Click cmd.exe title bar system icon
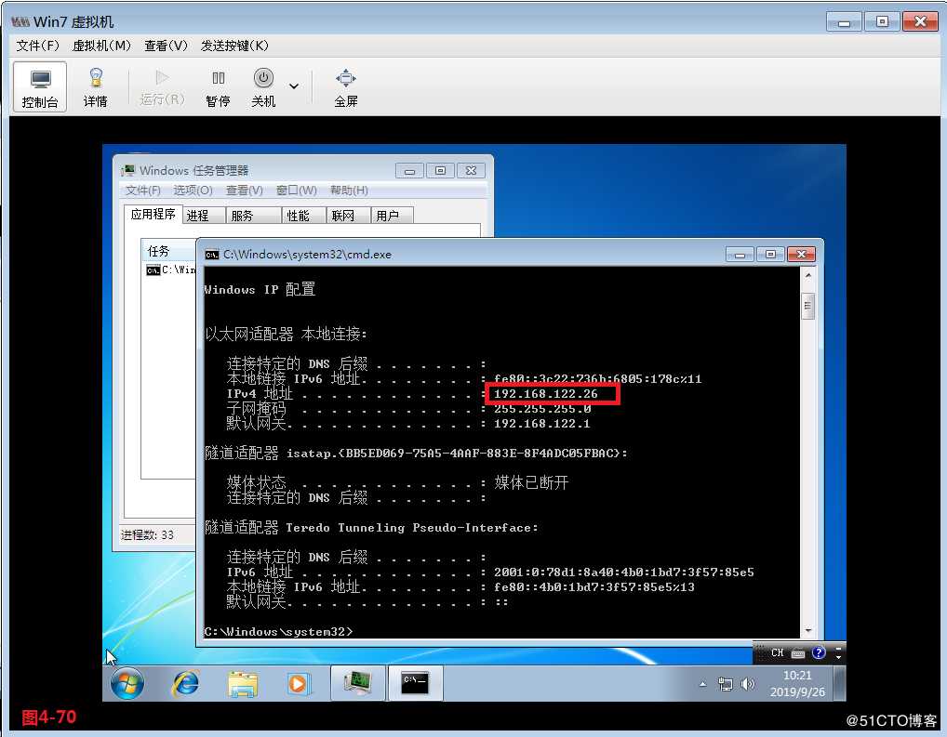Screen dimensions: 947x737 pos(211,255)
